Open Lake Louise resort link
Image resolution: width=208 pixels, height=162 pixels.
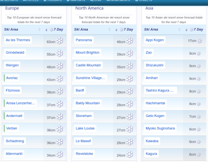pos(85,128)
